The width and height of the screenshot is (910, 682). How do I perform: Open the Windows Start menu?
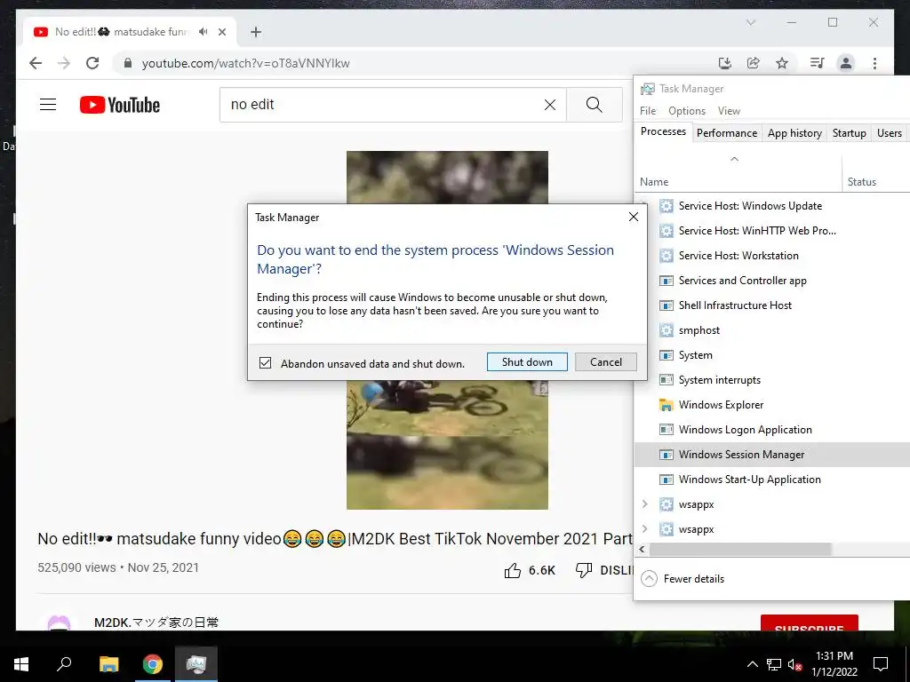point(21,664)
